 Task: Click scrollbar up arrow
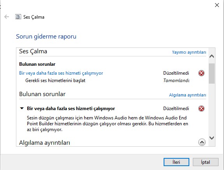[x=212, y=56]
